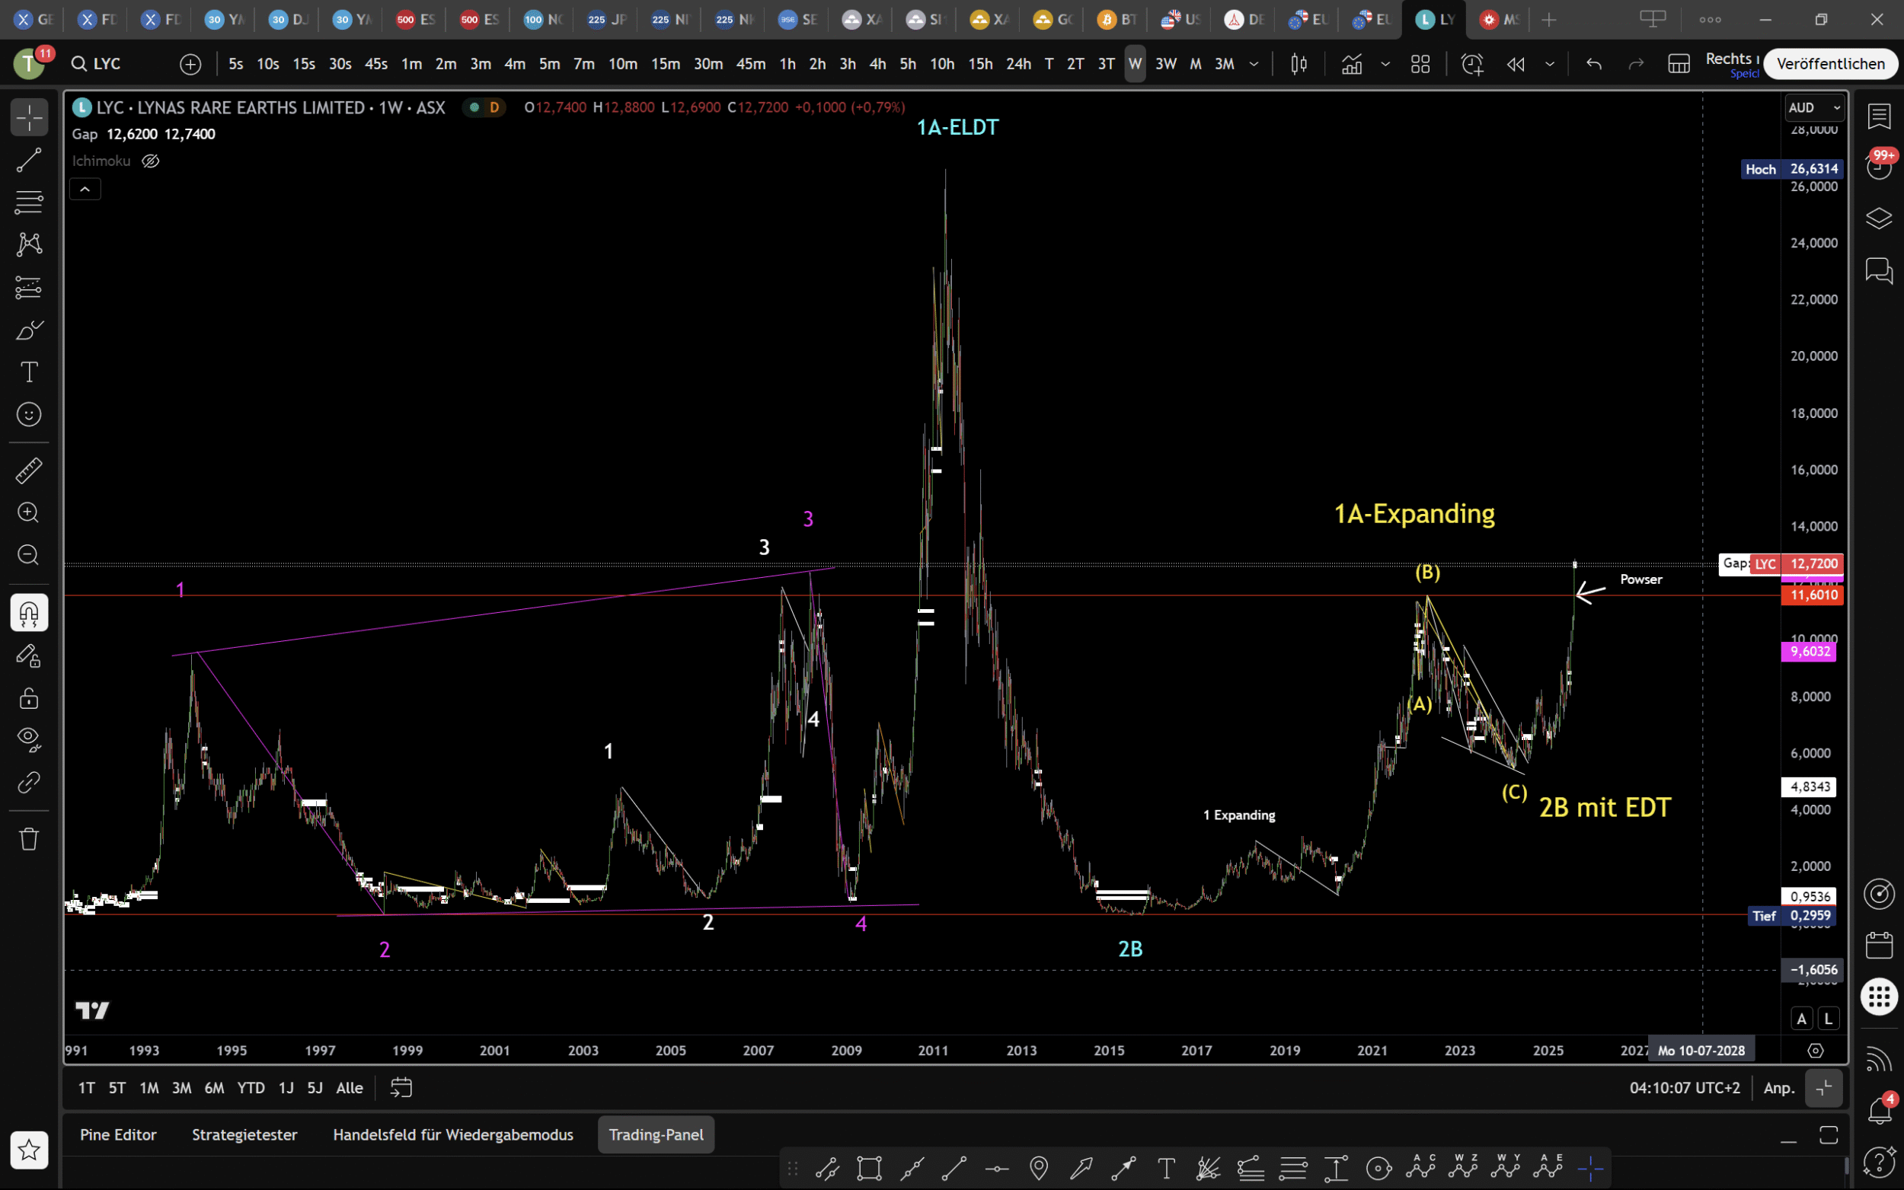Image resolution: width=1904 pixels, height=1190 pixels.
Task: Collapse the indicator legend arrow
Action: (x=85, y=189)
